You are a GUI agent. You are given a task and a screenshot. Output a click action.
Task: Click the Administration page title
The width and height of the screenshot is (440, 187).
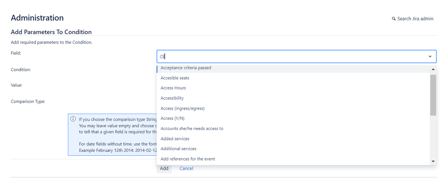point(37,18)
